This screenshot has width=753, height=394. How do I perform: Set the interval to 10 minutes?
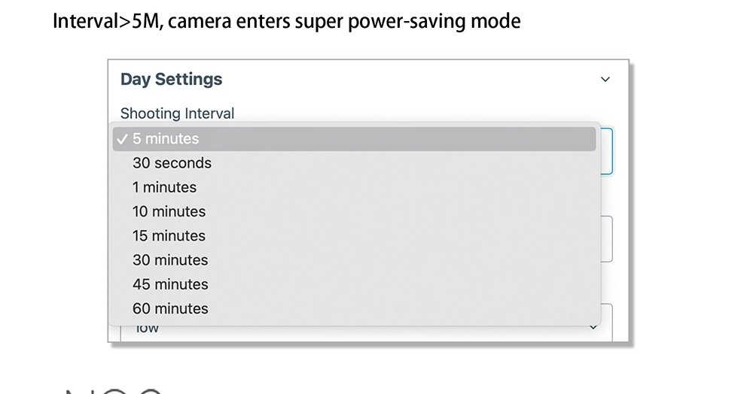tap(169, 211)
